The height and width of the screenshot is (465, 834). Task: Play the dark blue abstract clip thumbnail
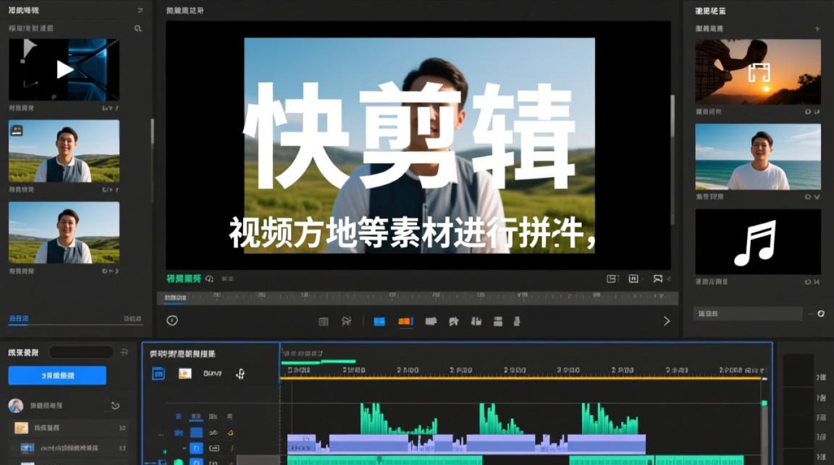[64, 69]
